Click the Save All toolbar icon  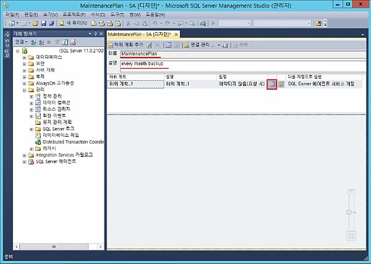(x=51, y=23)
